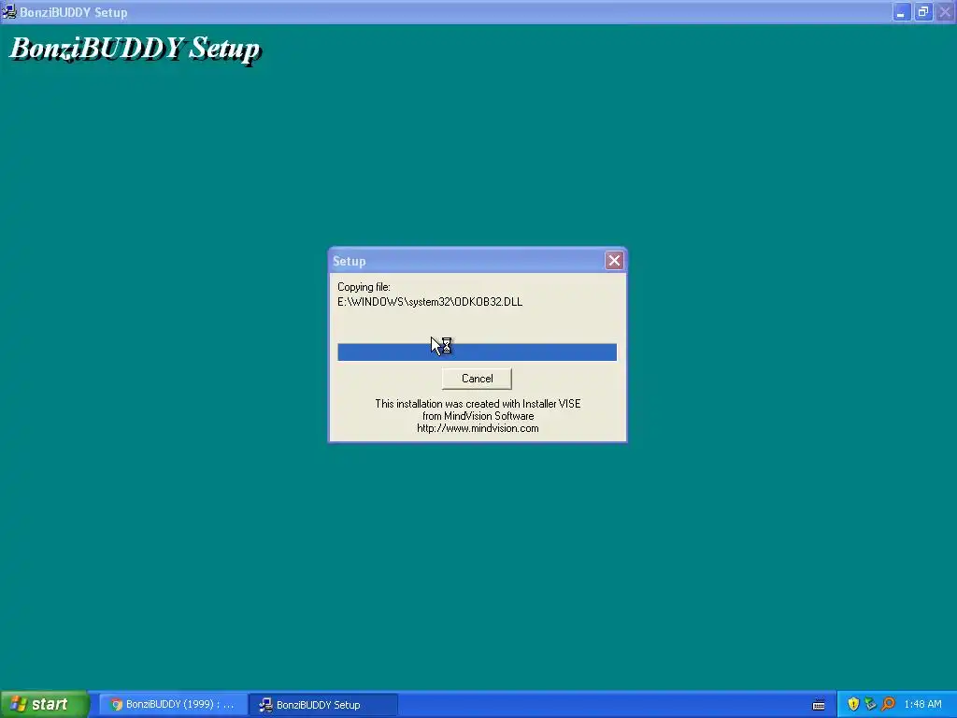Click 'This installation was created with Installer VISE' text
Viewport: 957px width, 718px height.
pos(478,404)
